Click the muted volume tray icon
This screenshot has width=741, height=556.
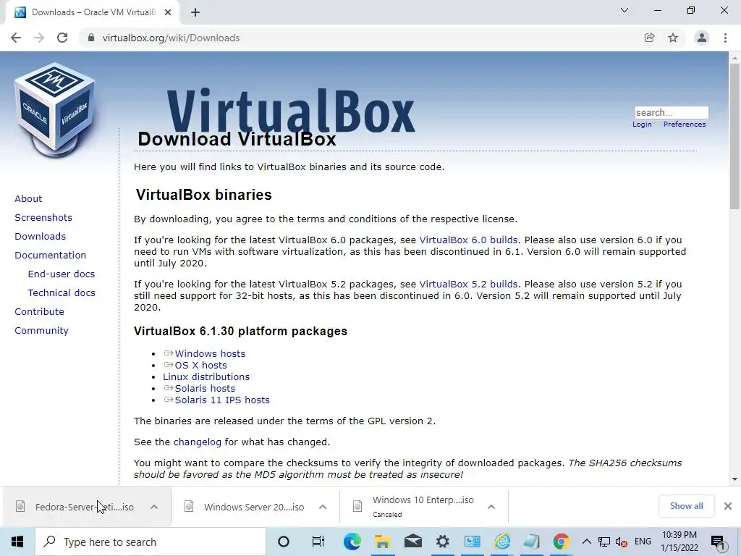[x=622, y=542]
